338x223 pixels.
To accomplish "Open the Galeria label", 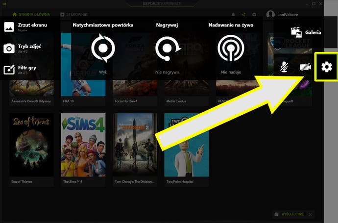I will point(313,32).
